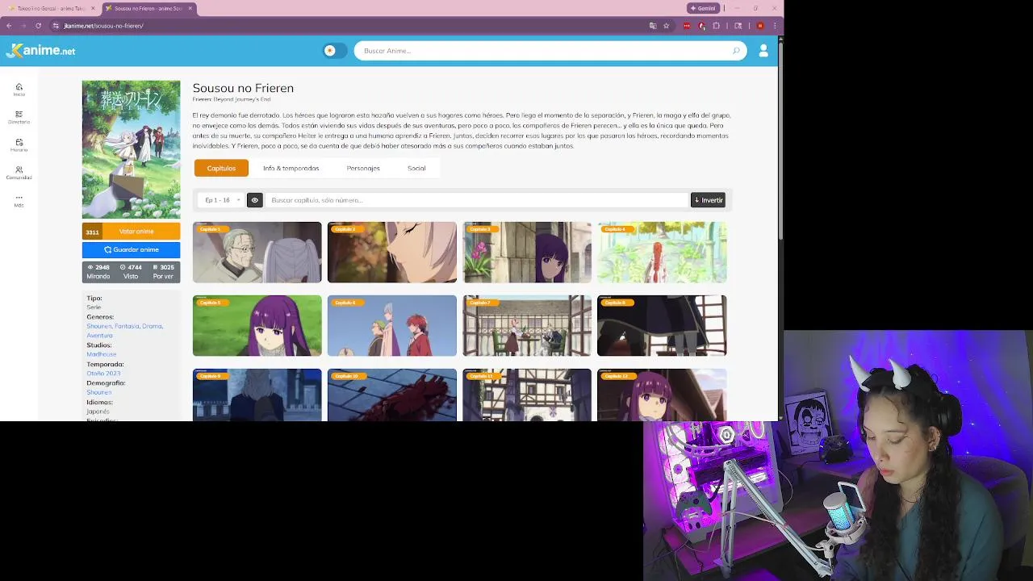This screenshot has height=581, width=1033.
Task: Open Gemini in Chrome
Action: (x=703, y=8)
